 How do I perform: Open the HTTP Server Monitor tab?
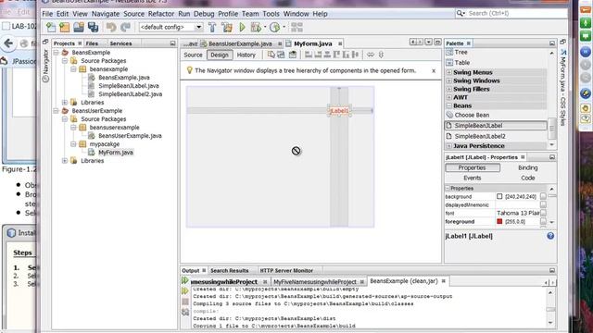[286, 271]
